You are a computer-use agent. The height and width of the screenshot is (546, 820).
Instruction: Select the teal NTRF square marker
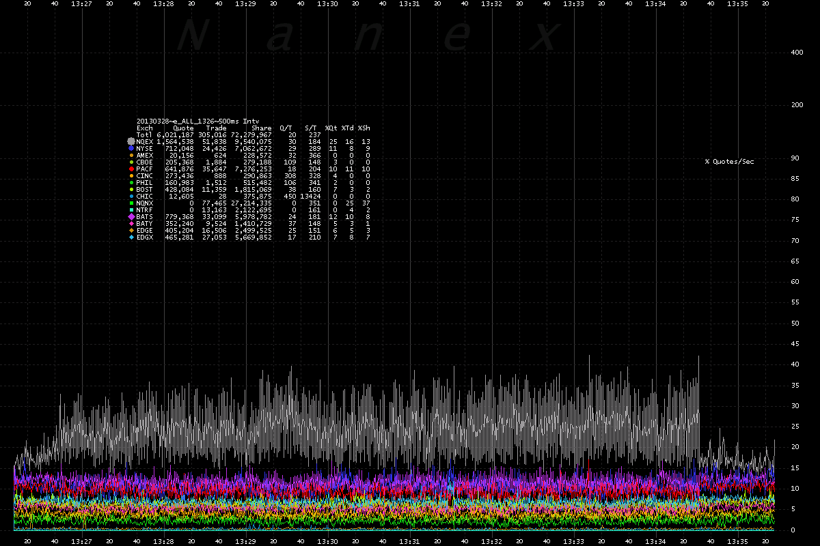click(x=131, y=210)
